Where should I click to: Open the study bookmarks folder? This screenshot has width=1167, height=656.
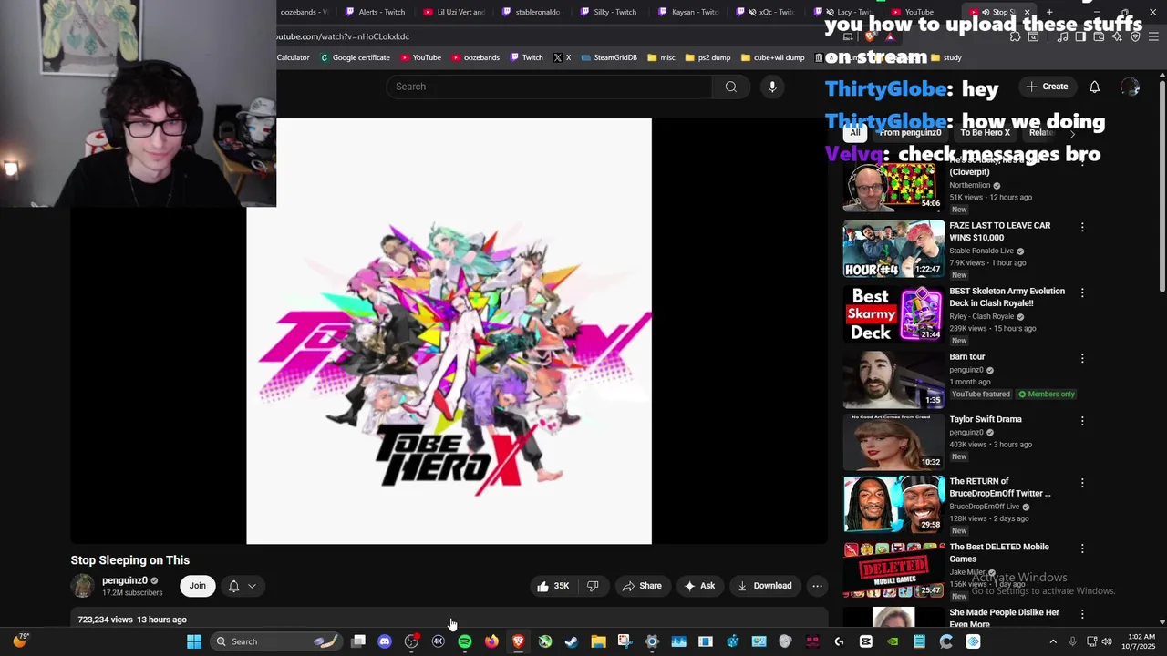(945, 57)
